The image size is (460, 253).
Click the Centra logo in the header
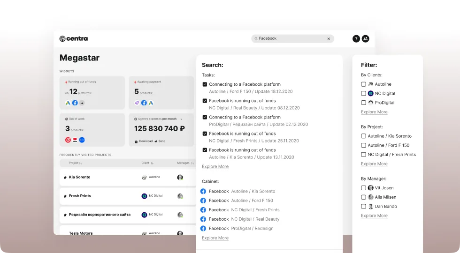[x=74, y=38]
